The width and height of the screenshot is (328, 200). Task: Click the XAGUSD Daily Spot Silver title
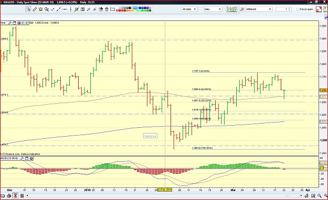29,2
